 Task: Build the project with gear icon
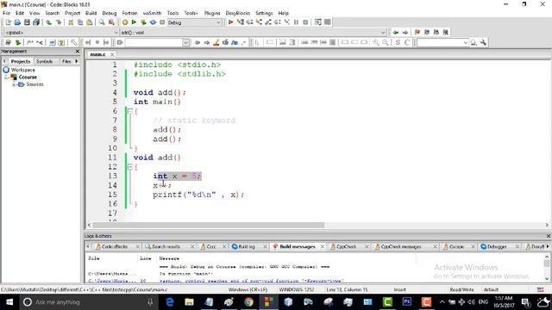click(125, 22)
